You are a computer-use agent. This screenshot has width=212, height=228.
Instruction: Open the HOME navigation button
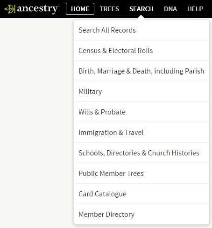80,9
